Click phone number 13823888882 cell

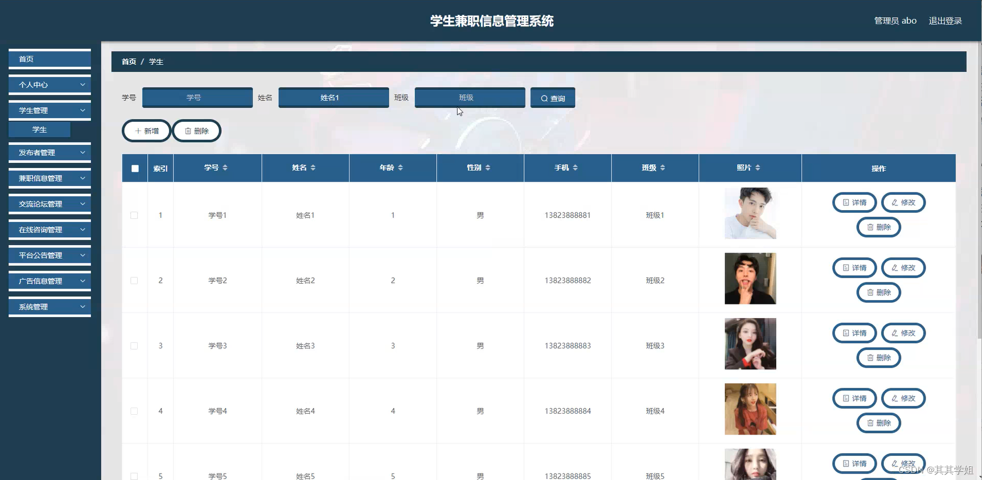pyautogui.click(x=568, y=280)
